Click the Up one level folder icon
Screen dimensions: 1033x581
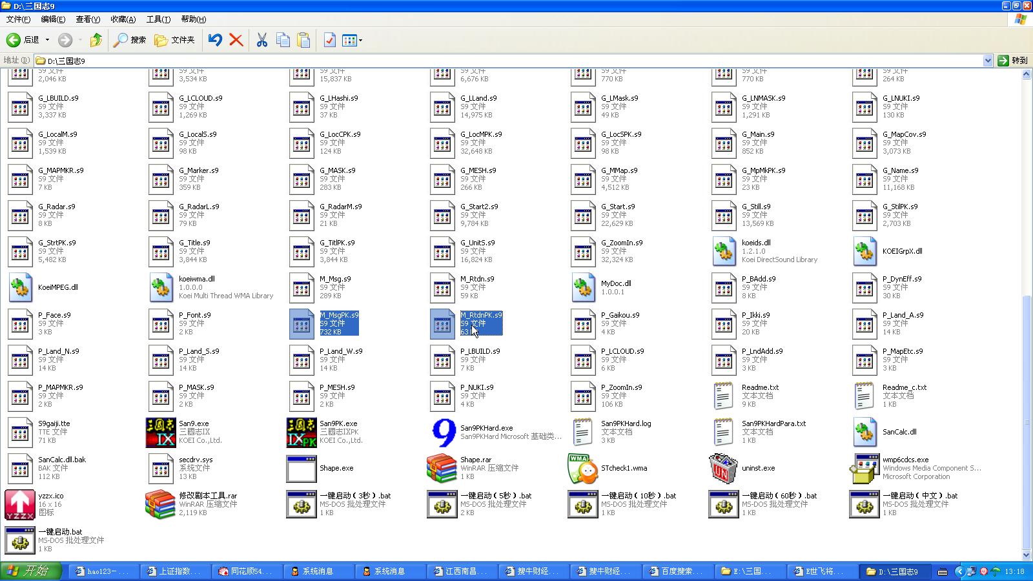[96, 40]
